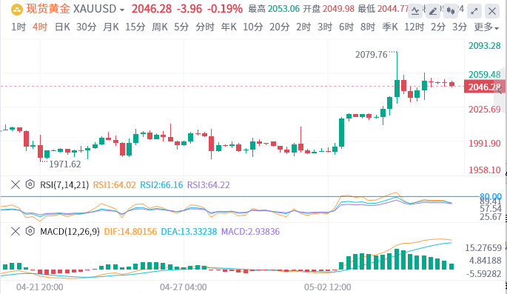
Task: Click the 1991.90 price axis label
Action: coord(484,143)
